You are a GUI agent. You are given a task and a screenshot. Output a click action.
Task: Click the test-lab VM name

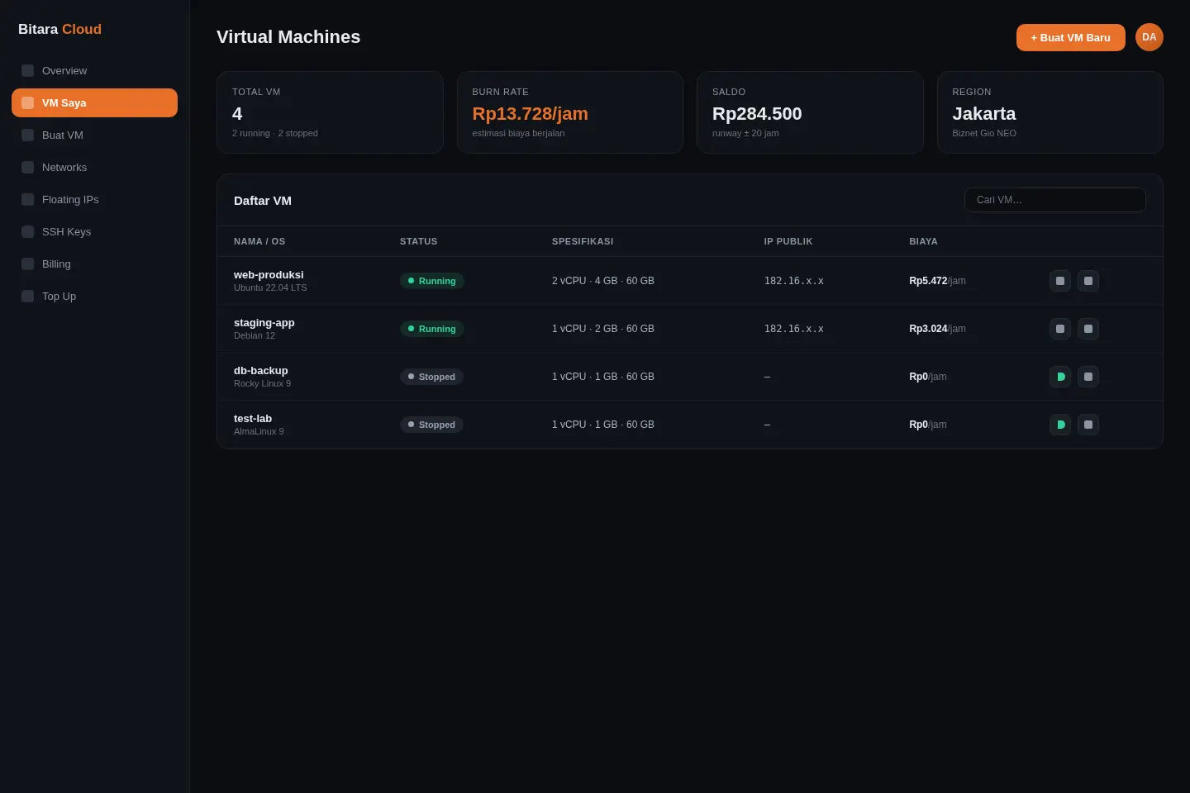pyautogui.click(x=253, y=419)
